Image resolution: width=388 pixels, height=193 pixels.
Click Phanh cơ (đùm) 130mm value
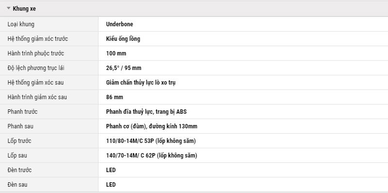152,126
